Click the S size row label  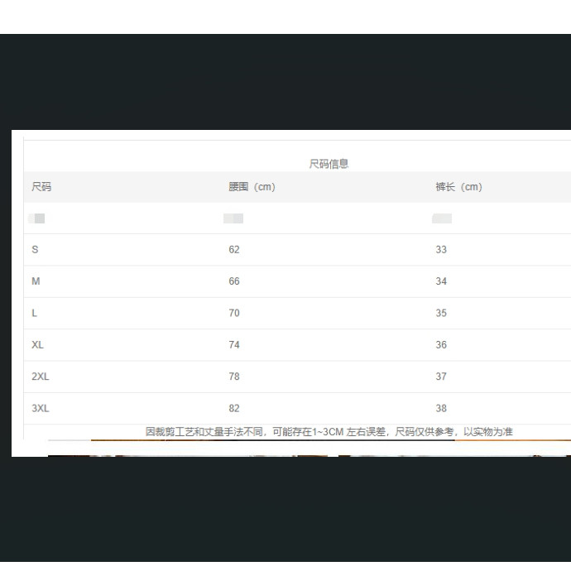coord(35,250)
